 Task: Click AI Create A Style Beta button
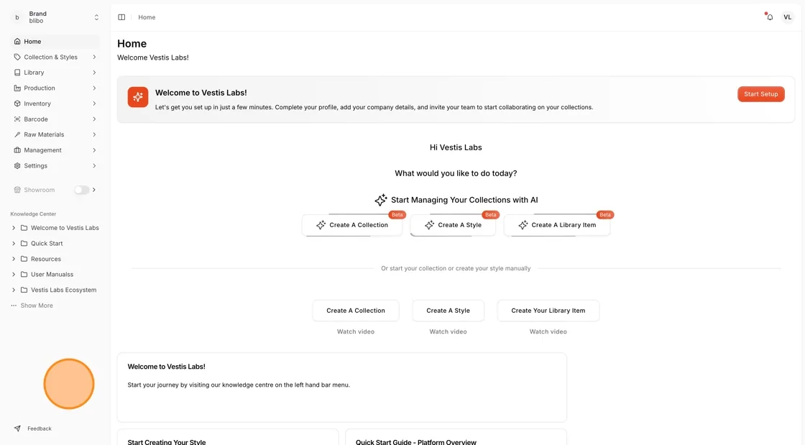point(453,225)
